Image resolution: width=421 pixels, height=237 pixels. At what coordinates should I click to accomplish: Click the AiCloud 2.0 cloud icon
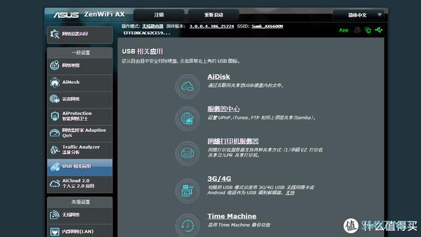pyautogui.click(x=54, y=184)
